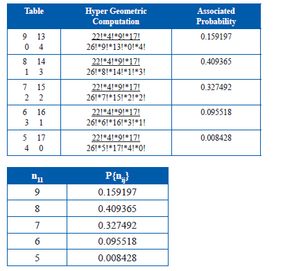Click the formula with denominator 26!*5!*17!*4!*0!
283x271 pixels.
(116, 143)
